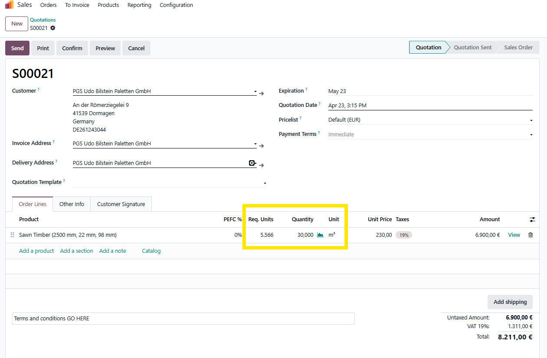The image size is (547, 358).
Task: Click the Sales app logo icon
Action: [9, 5]
